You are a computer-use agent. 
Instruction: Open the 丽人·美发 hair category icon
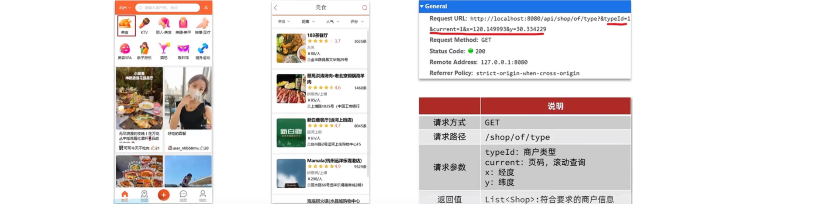pos(163,26)
